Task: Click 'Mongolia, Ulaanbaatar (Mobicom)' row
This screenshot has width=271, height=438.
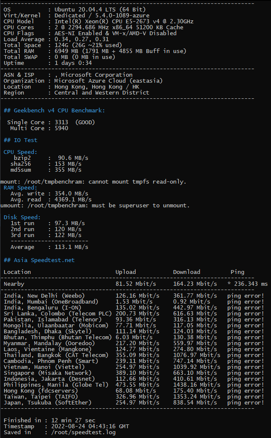Action: click(134, 326)
